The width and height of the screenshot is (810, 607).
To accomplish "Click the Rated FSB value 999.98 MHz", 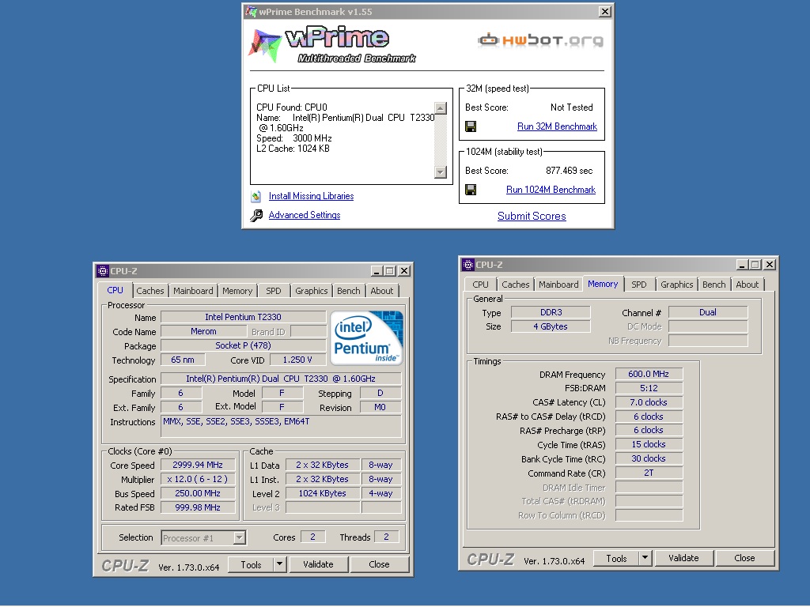I will (198, 507).
